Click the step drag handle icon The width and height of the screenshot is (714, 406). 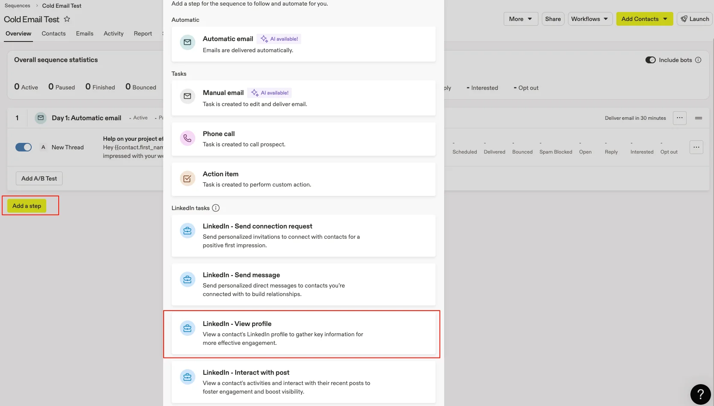[x=699, y=118]
